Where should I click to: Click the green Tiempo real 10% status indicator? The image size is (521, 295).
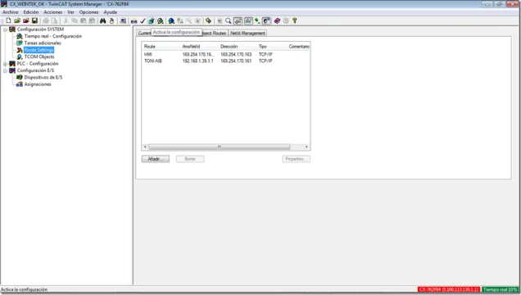[x=500, y=289]
